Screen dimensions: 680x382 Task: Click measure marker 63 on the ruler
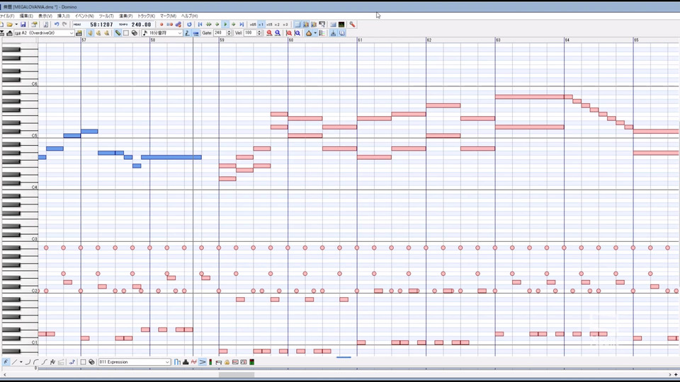498,40
